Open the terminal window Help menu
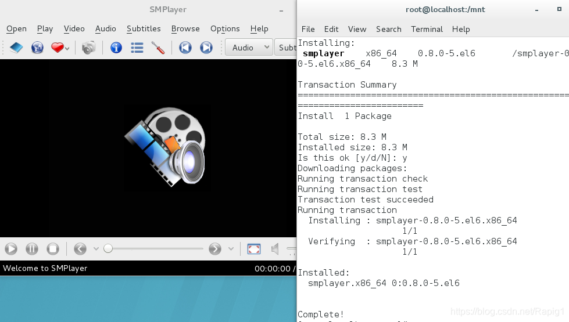569x322 pixels. pyautogui.click(x=461, y=29)
